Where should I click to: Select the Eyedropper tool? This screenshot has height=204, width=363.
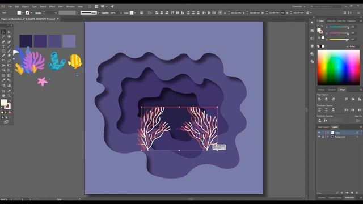click(3, 80)
